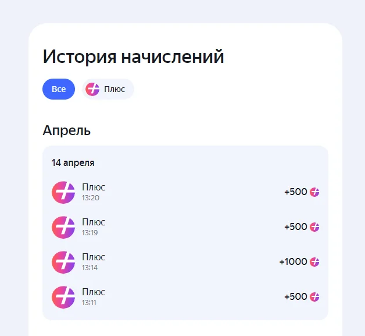Image resolution: width=365 pixels, height=336 pixels.
Task: Click the 14 апреля date label
Action: click(x=73, y=162)
